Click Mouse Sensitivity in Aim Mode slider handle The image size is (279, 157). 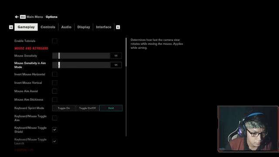click(x=59, y=65)
